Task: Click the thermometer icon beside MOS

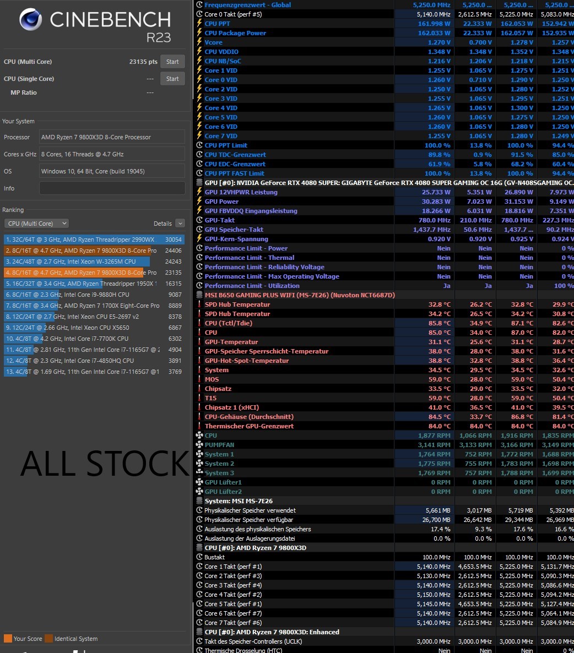Action: tap(199, 379)
